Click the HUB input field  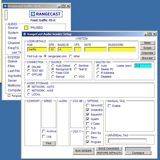(37, 49)
